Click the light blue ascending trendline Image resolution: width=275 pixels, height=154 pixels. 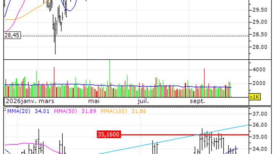(174, 139)
